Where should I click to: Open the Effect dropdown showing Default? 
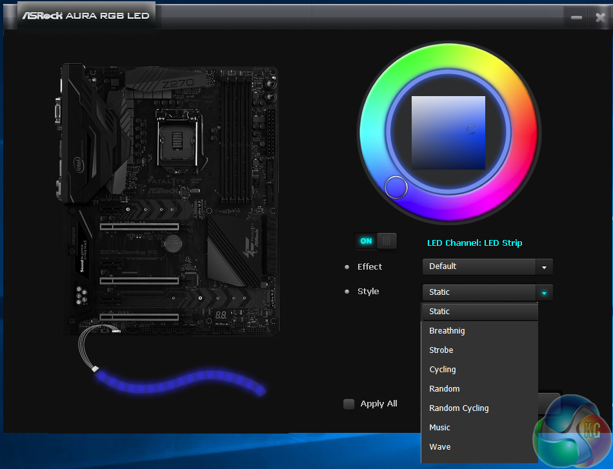[x=487, y=266]
